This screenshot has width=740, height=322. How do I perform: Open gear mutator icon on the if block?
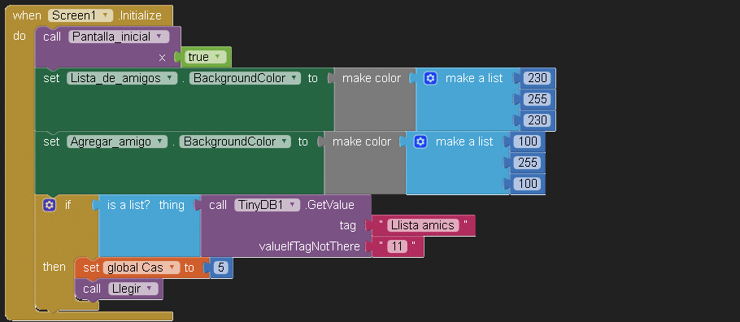[49, 206]
